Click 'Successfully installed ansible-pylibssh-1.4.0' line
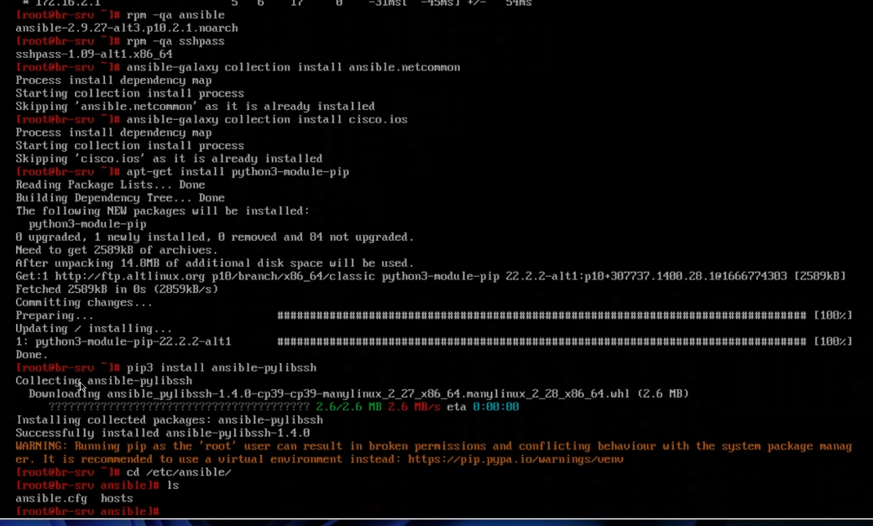Image resolution: width=873 pixels, height=526 pixels. point(163,434)
